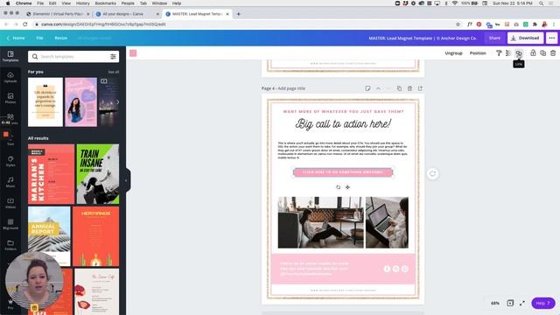This screenshot has width=560, height=315.
Task: Click the Download button
Action: [525, 38]
